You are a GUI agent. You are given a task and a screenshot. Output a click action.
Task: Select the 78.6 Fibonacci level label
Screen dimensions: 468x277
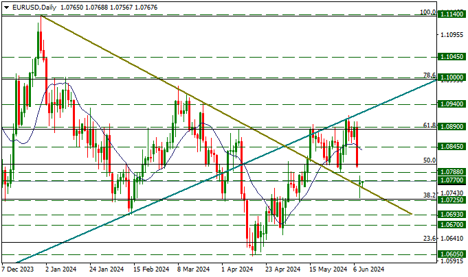point(430,75)
